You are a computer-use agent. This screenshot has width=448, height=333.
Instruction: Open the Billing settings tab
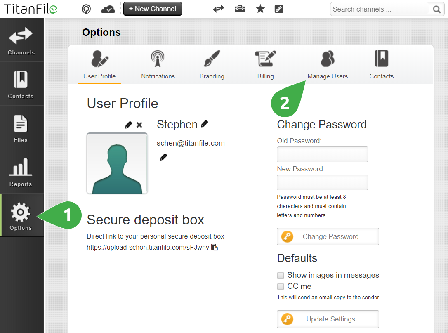[265, 64]
